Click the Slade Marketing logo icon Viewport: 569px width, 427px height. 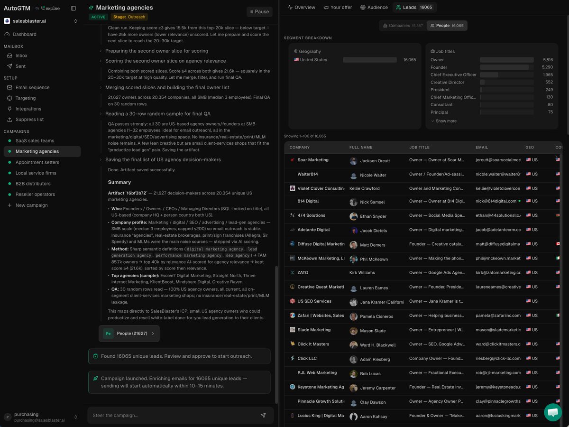coord(293,330)
